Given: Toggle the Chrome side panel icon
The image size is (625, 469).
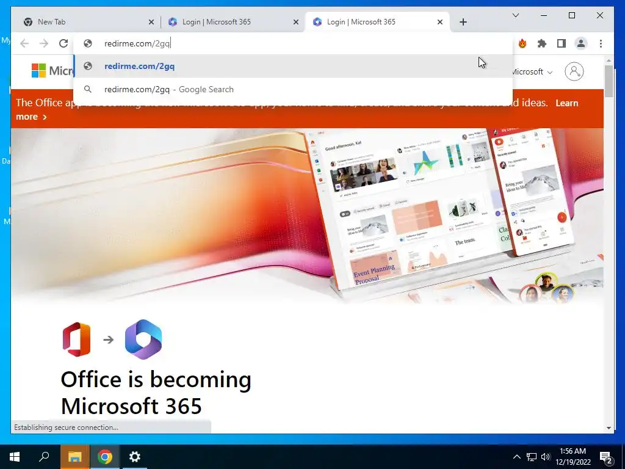Looking at the screenshot, I should 562,43.
